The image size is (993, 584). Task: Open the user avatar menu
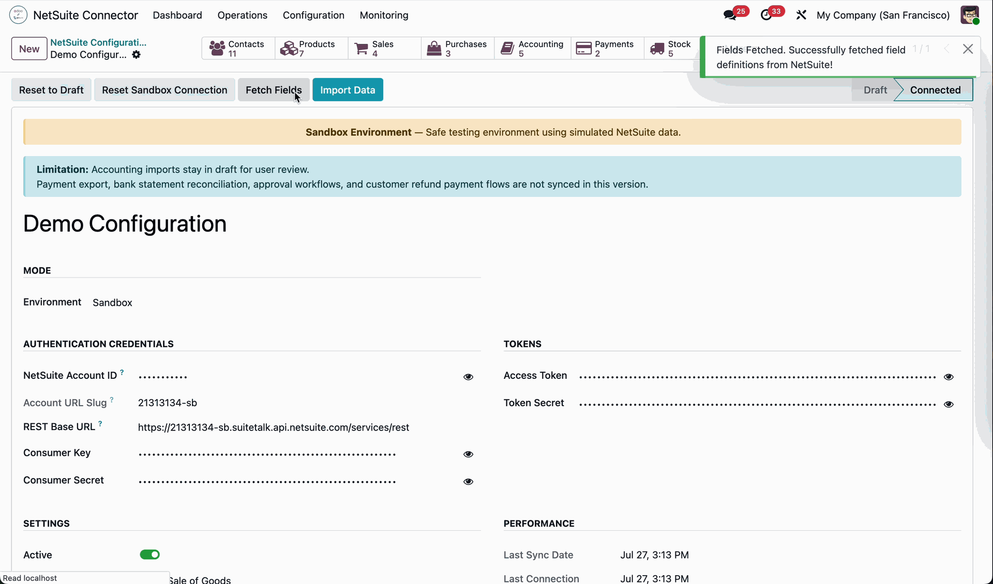click(x=970, y=15)
